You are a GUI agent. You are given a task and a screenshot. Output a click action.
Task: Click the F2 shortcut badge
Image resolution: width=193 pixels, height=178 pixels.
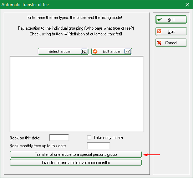point(84,51)
